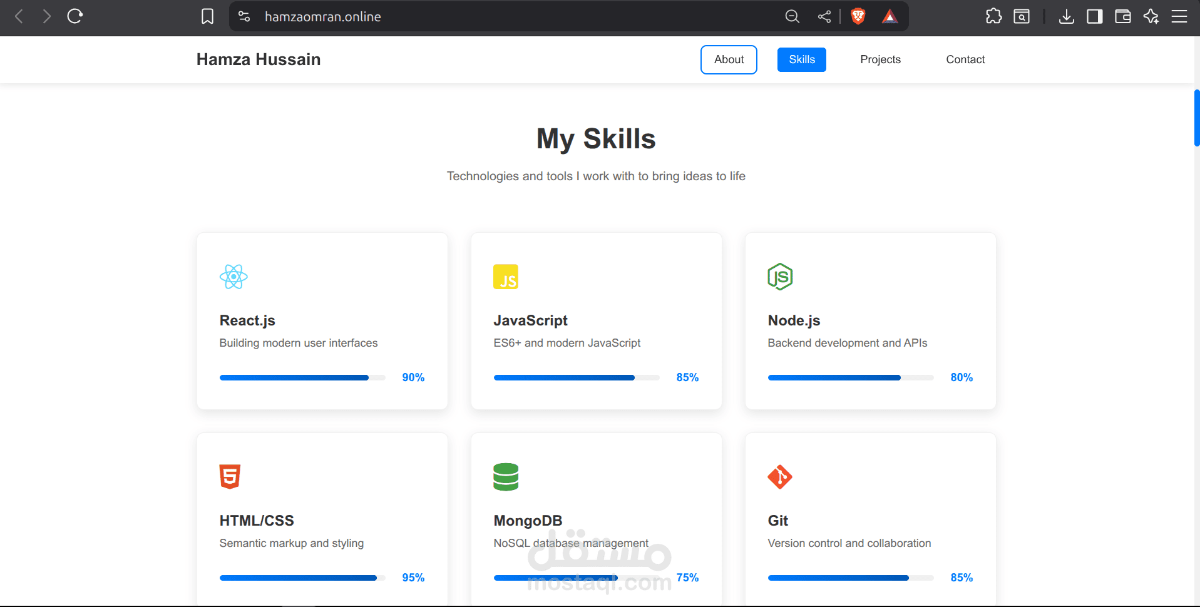Click the JavaScript 85% progress bar
This screenshot has height=607, width=1200.
click(577, 377)
